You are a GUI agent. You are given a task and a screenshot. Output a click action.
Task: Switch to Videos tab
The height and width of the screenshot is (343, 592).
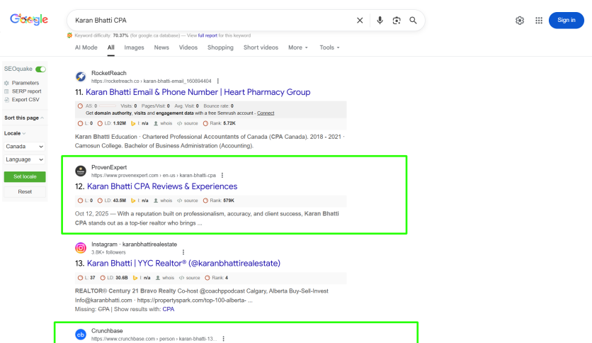click(188, 47)
